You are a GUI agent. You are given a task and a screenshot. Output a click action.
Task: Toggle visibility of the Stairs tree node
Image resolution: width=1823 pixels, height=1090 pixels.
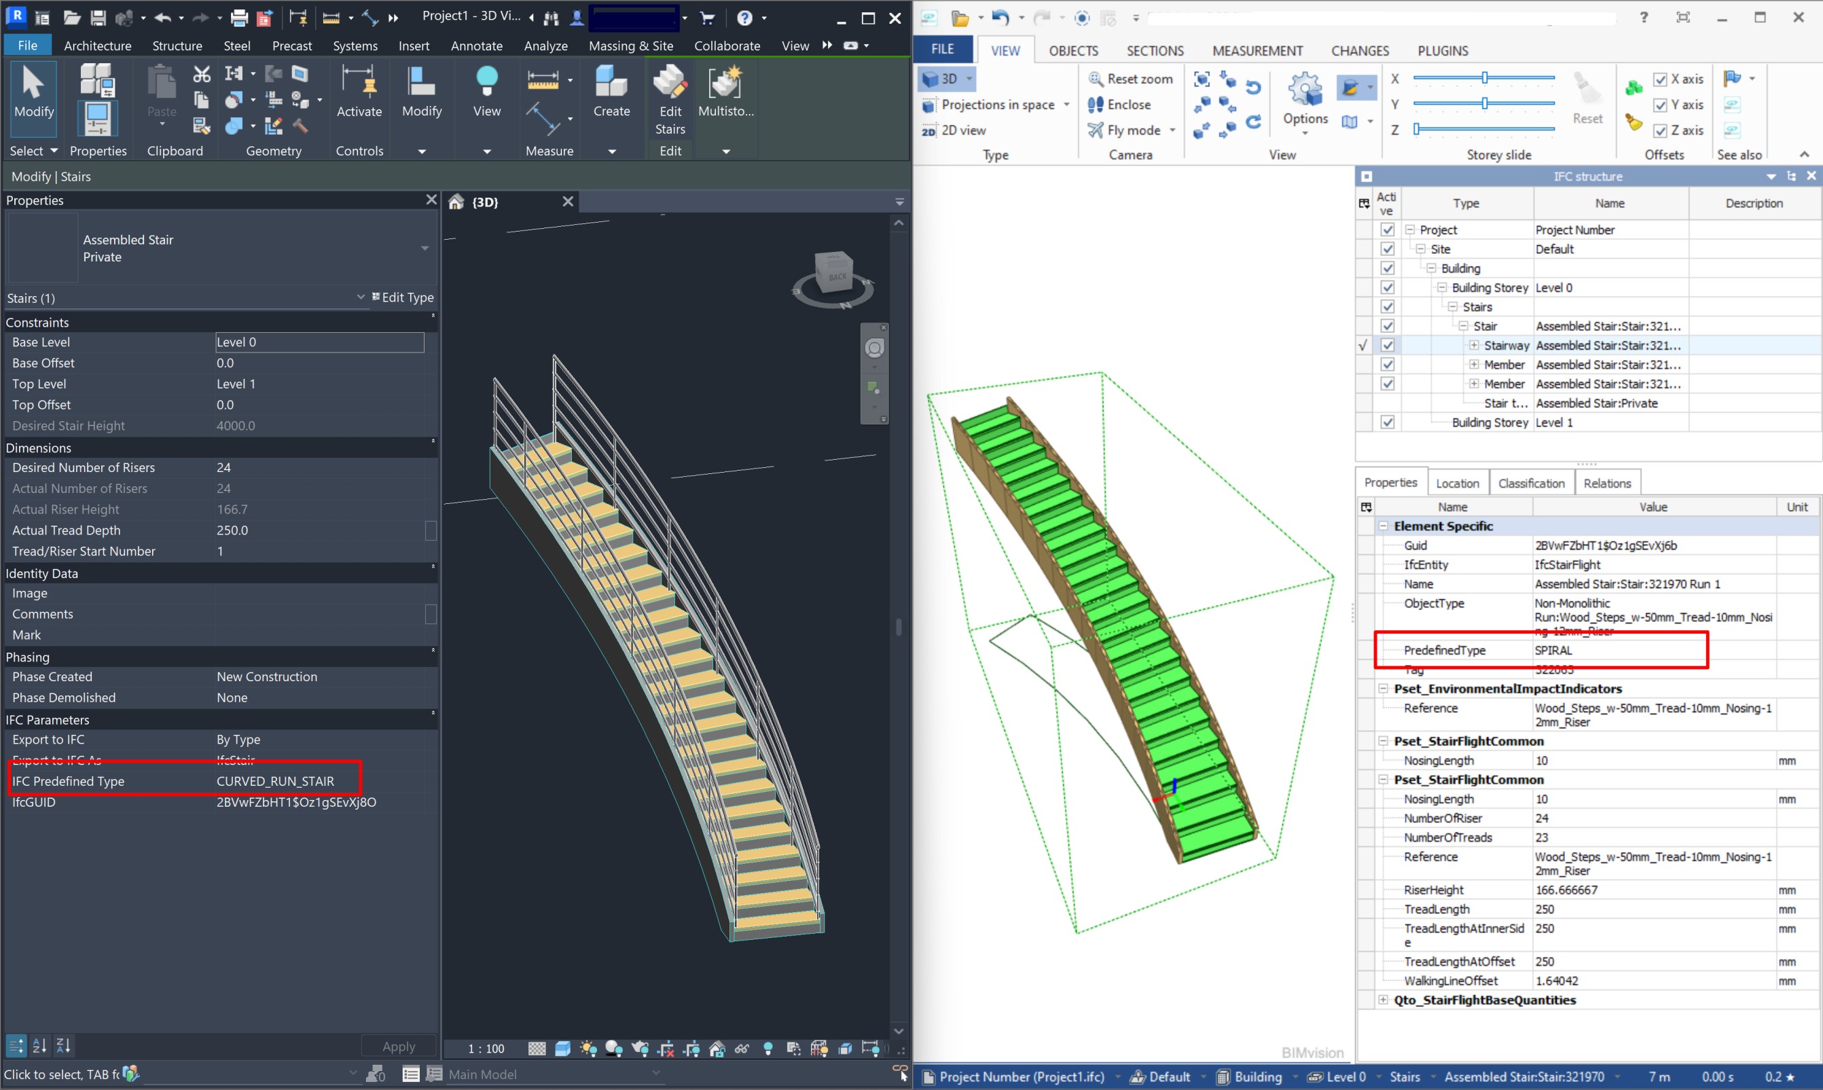(1387, 306)
